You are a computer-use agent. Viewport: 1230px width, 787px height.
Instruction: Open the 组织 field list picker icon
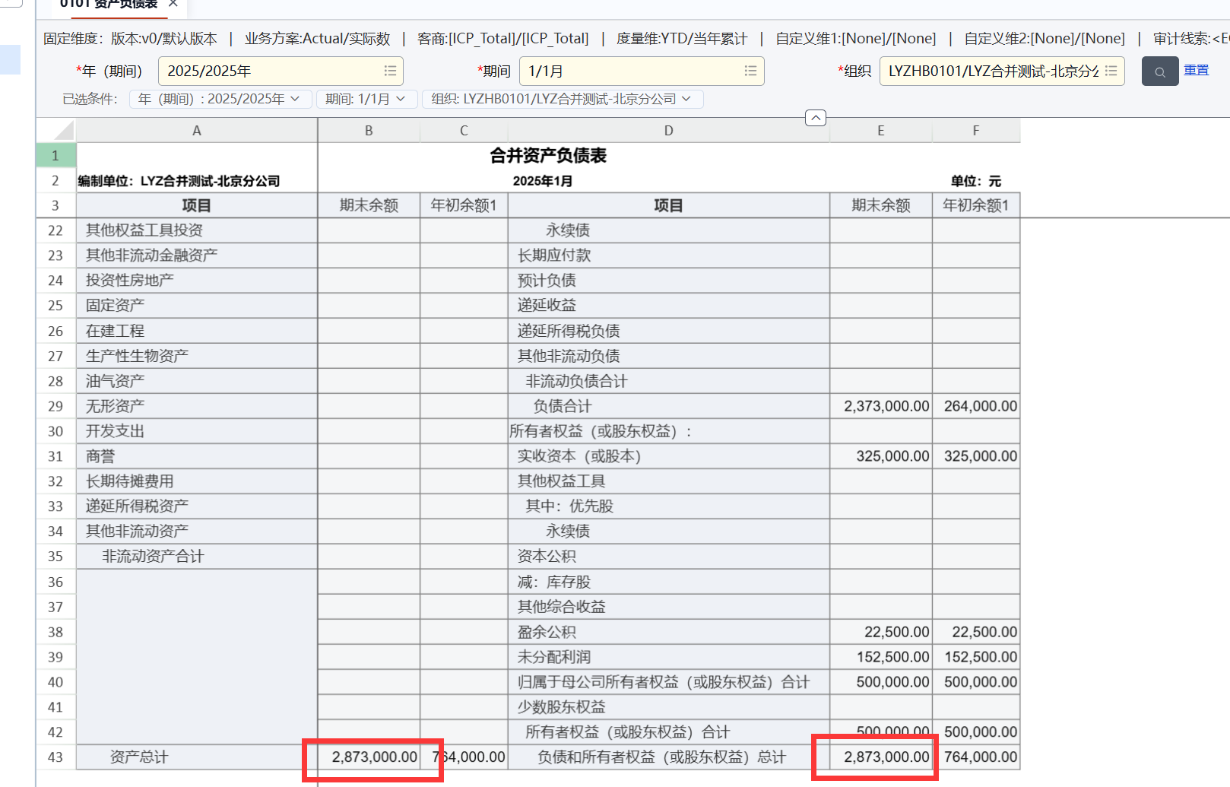1111,71
